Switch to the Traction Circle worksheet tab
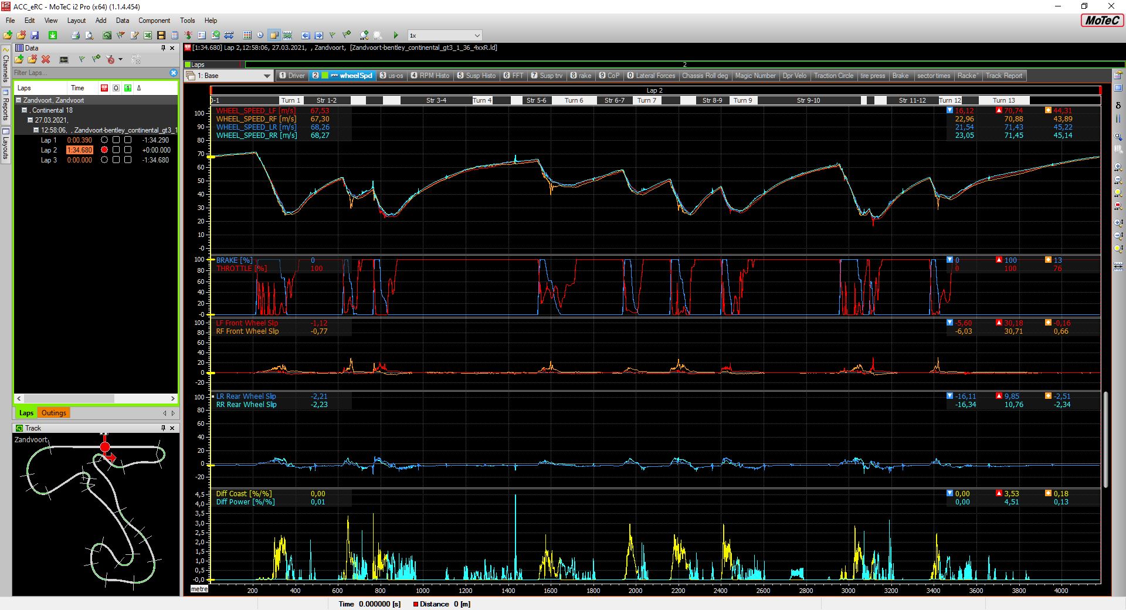1126x610 pixels. [833, 76]
